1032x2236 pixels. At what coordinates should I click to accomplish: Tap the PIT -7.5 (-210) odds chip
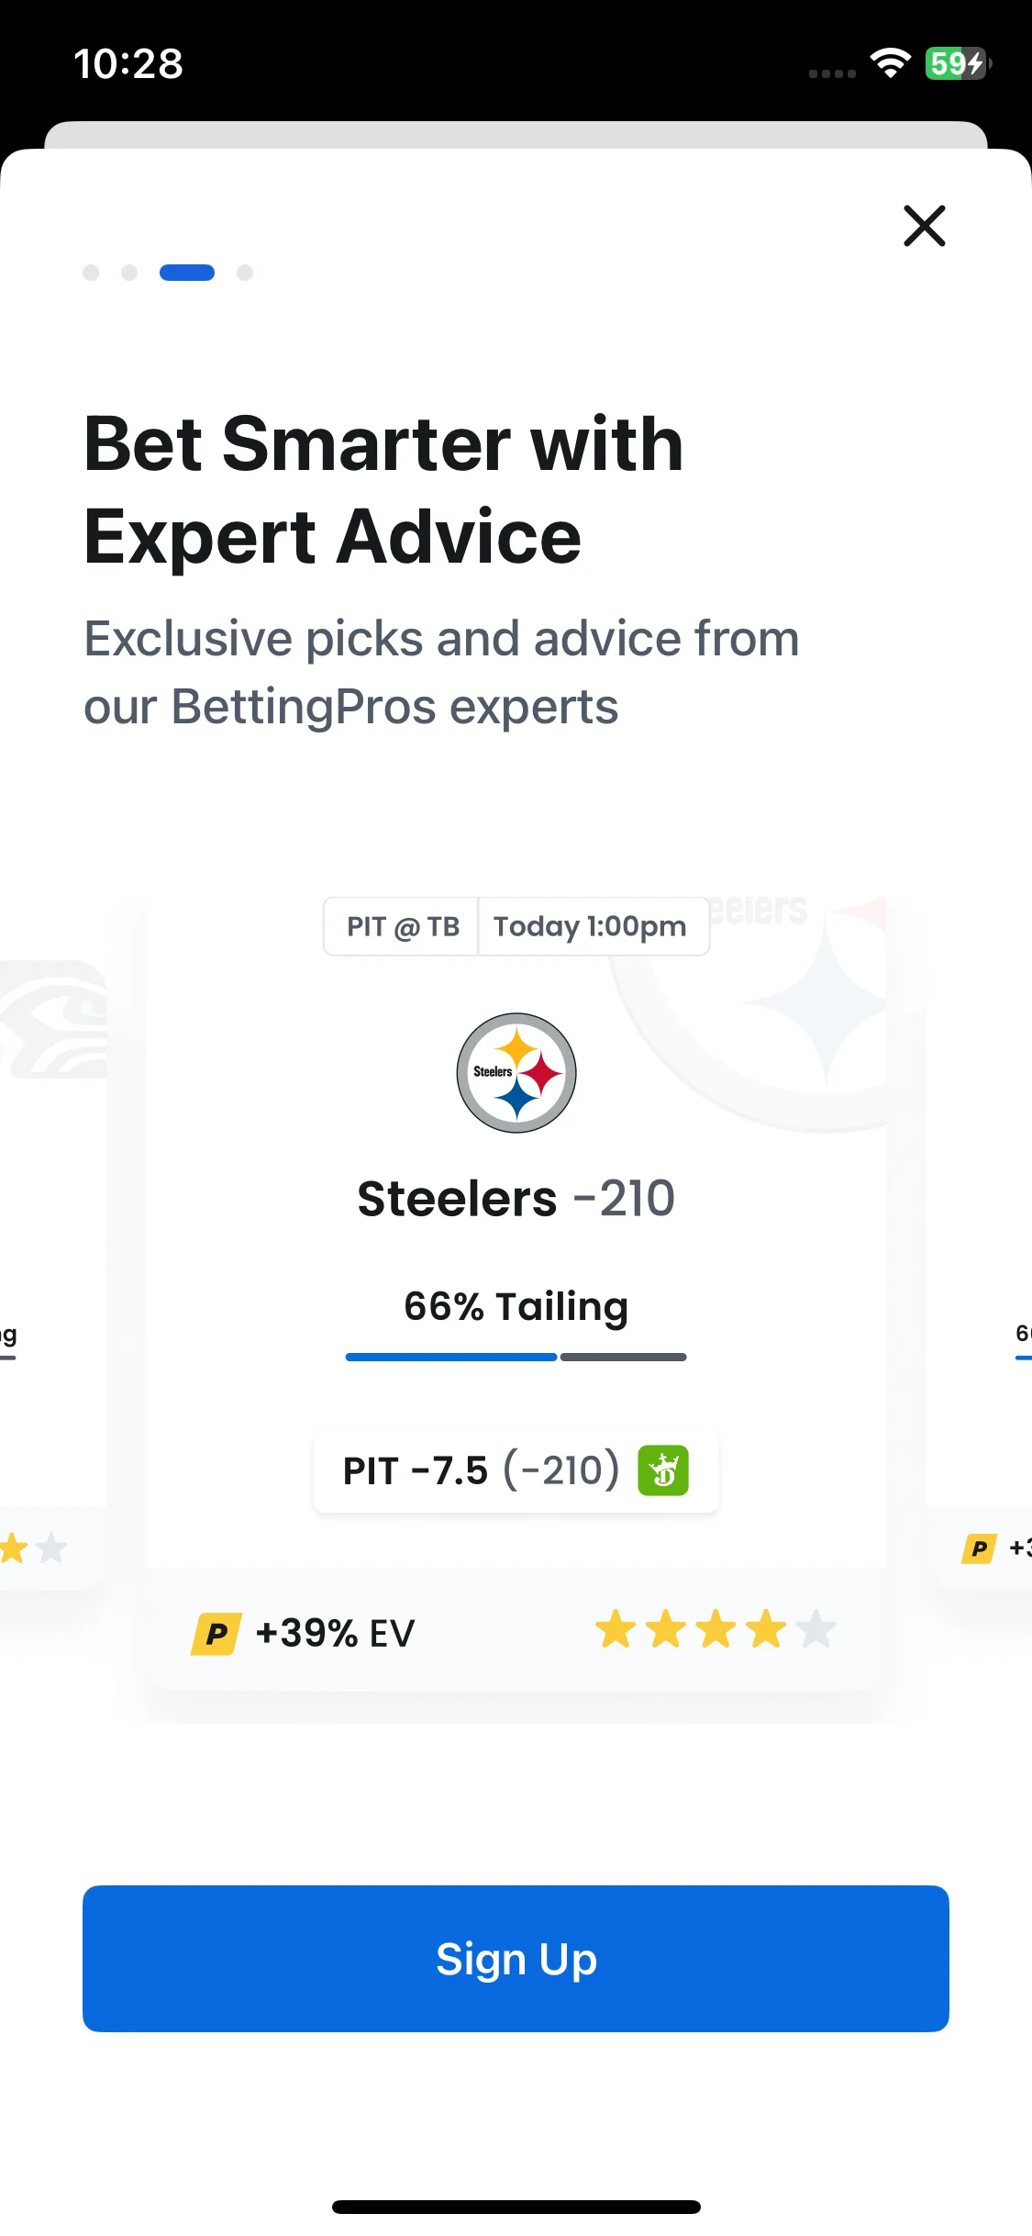point(516,1470)
